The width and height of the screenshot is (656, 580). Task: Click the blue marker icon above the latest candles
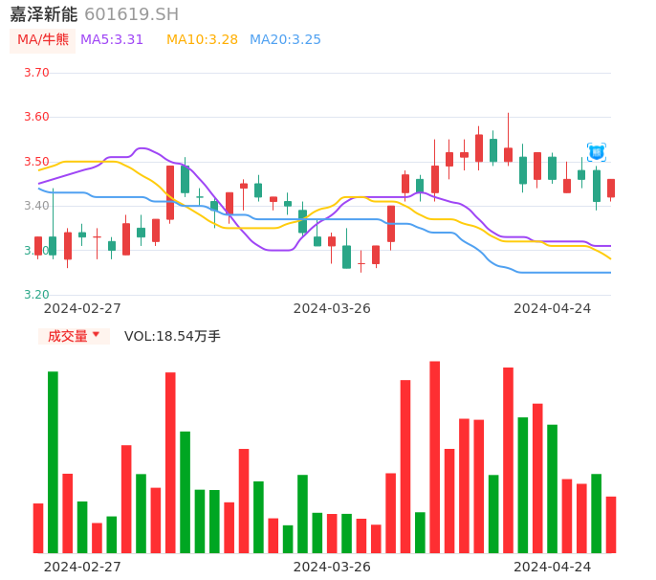[x=596, y=151]
